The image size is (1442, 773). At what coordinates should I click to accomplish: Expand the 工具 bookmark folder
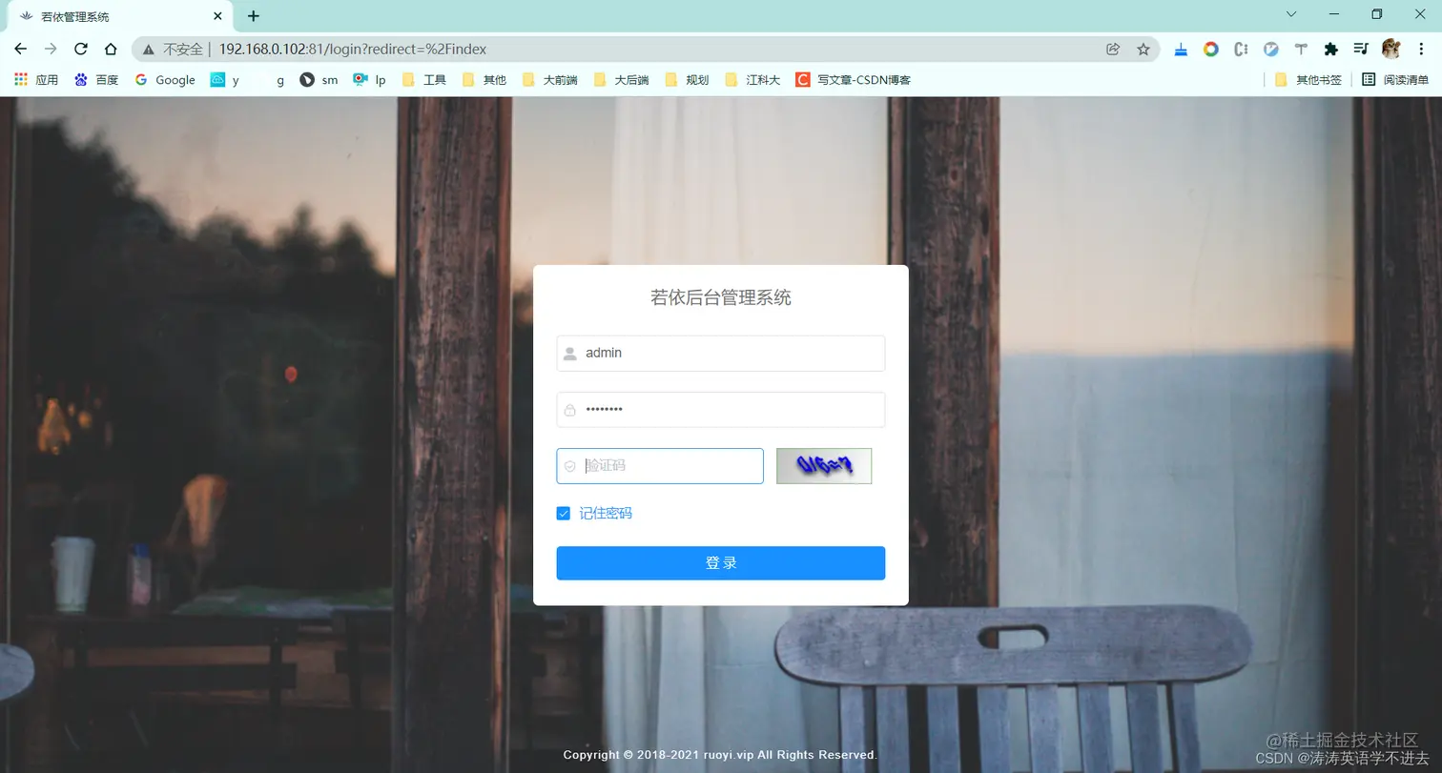pos(424,80)
